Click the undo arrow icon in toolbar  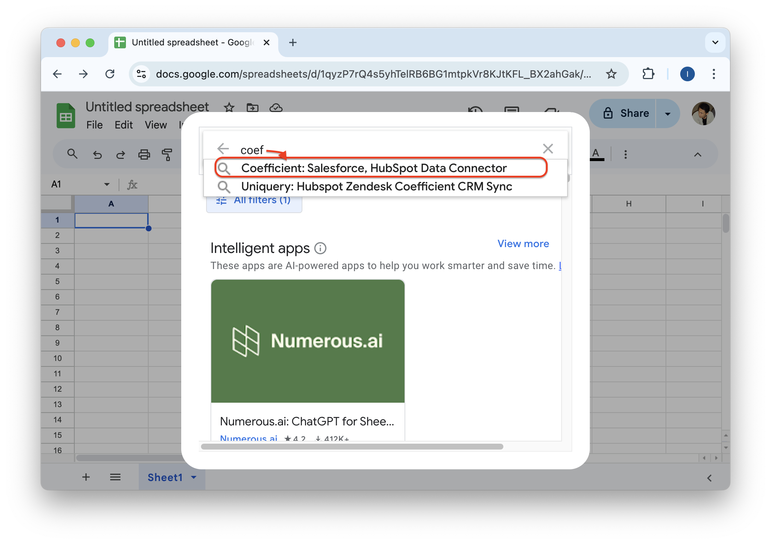tap(97, 155)
